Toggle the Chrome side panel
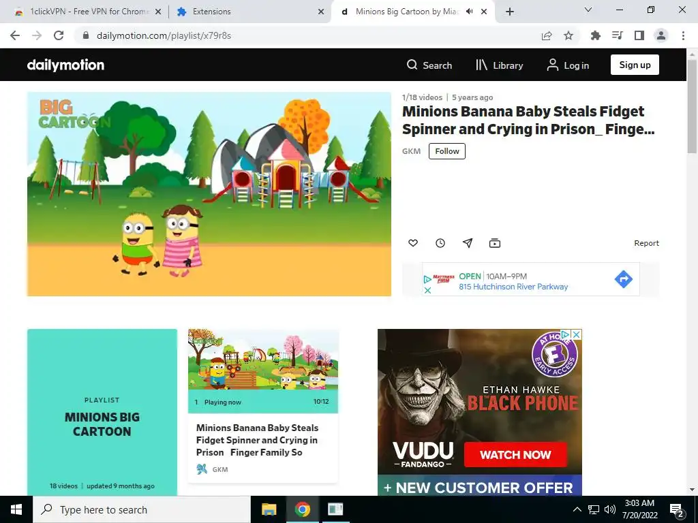This screenshot has height=523, width=698. tap(639, 35)
